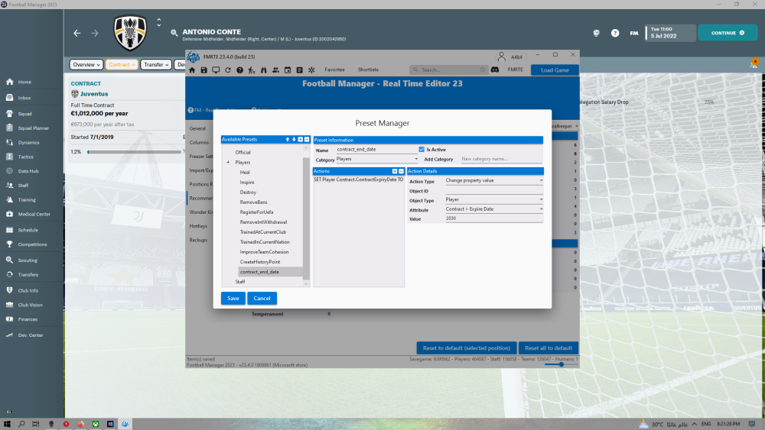Click Add Category name field

pyautogui.click(x=502, y=159)
